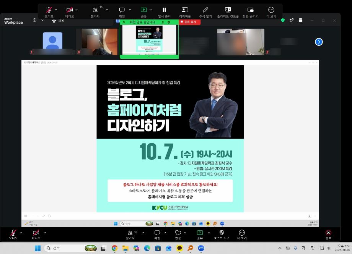Stop sharing with red 공유 중지 button
The height and width of the screenshot is (254, 352).
click(190, 22)
